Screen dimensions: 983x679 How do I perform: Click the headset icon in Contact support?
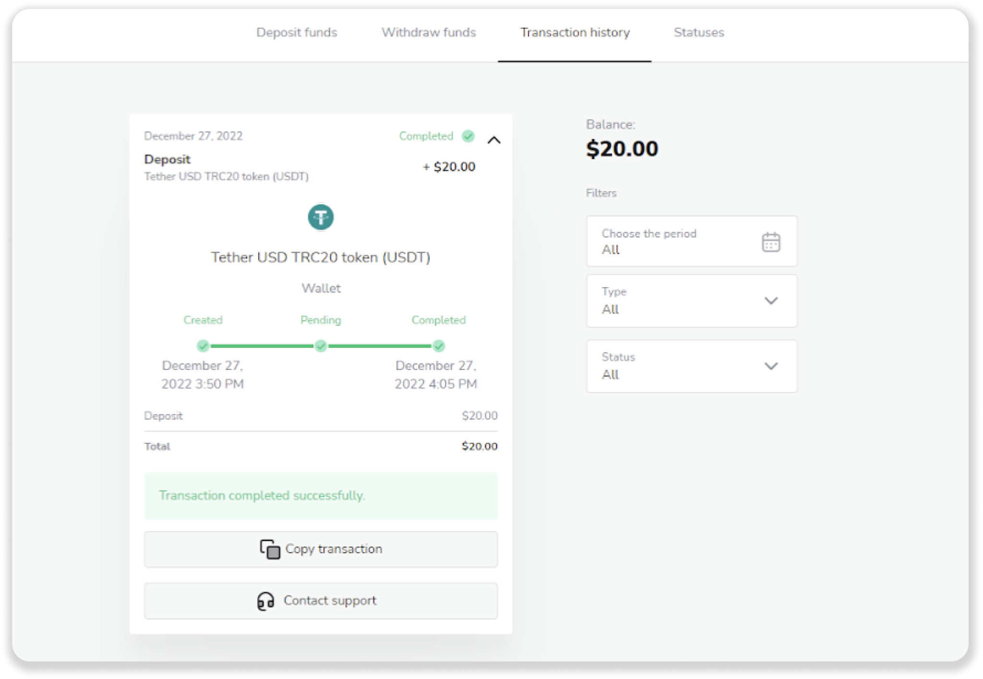click(x=265, y=600)
